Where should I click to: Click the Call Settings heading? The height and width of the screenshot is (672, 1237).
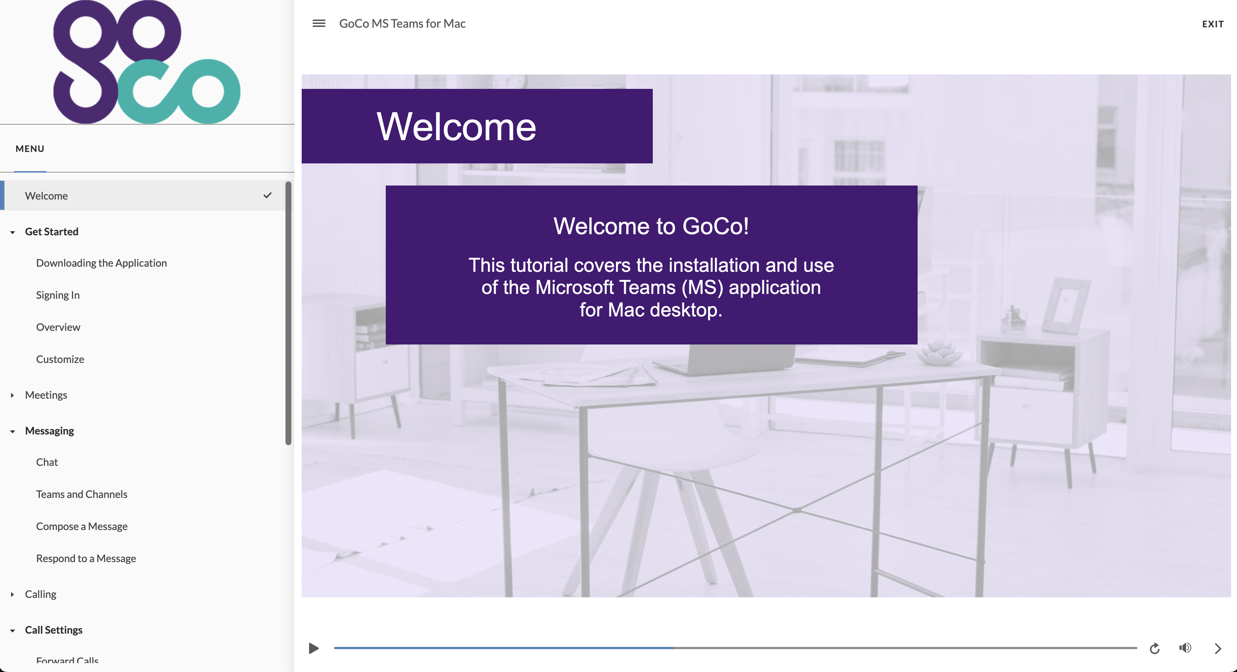pyautogui.click(x=54, y=630)
